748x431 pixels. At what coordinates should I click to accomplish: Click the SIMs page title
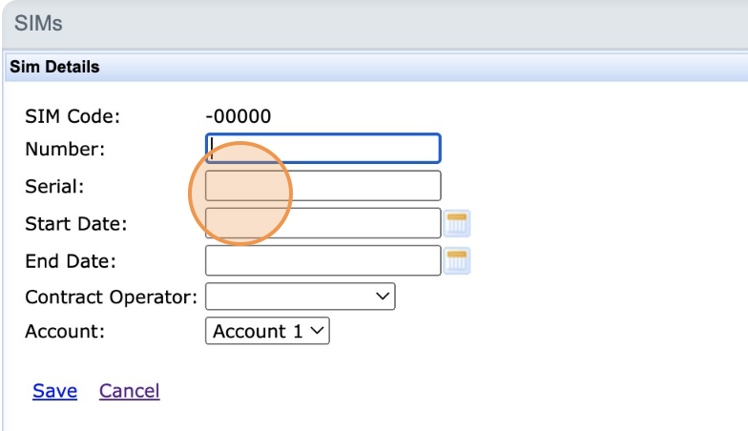click(38, 24)
